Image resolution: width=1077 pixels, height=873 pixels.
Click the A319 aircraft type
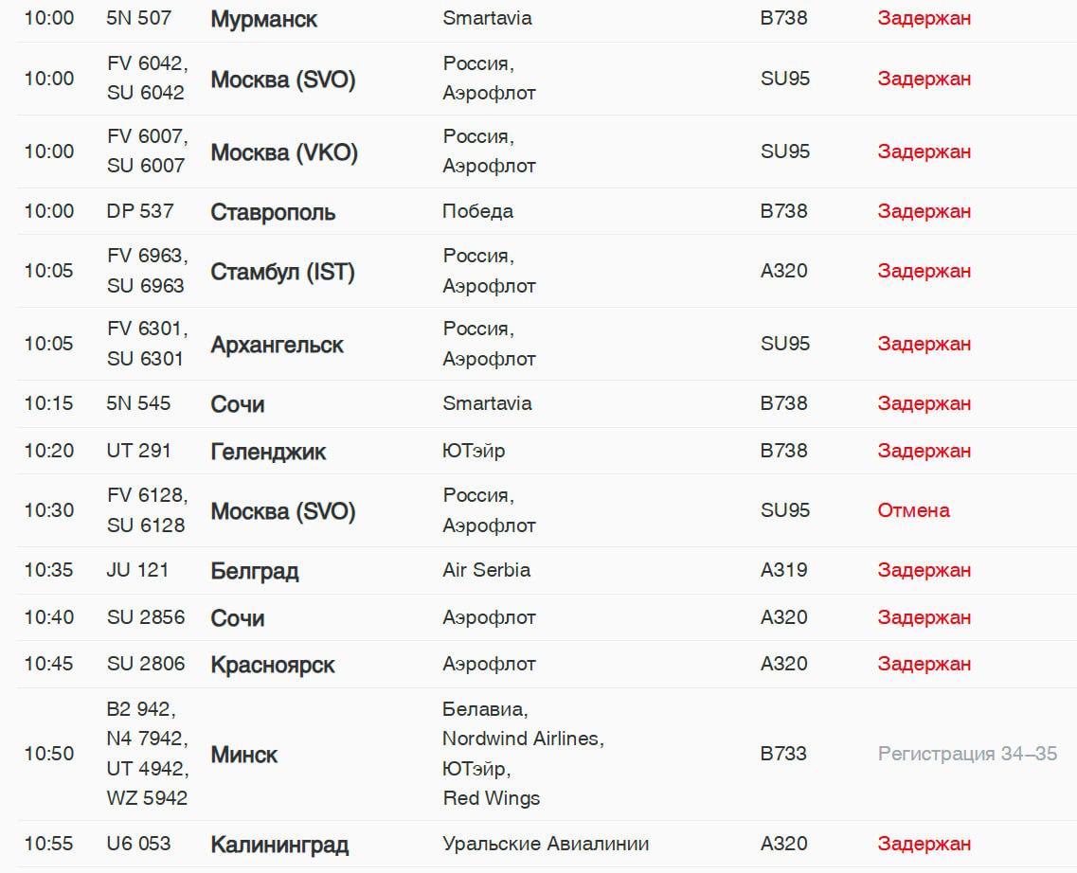pos(783,570)
